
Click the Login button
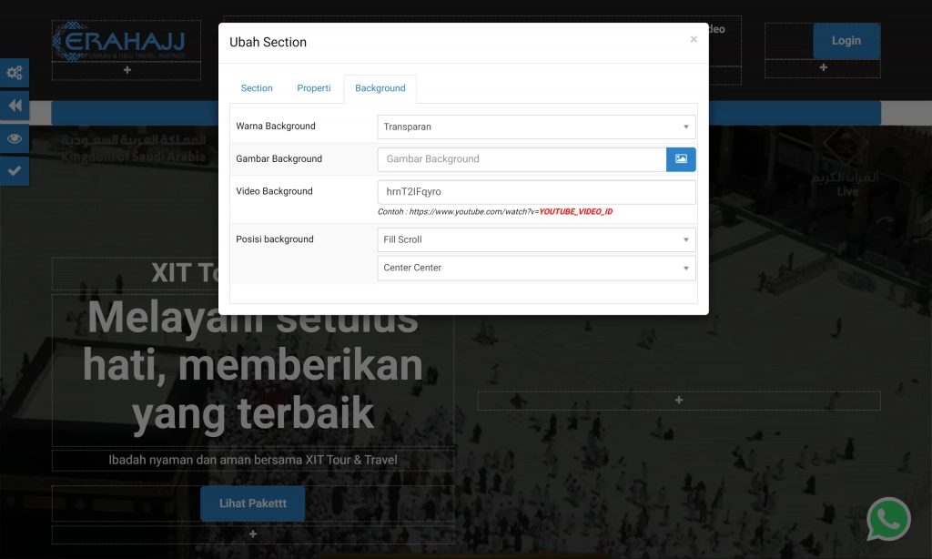(846, 40)
